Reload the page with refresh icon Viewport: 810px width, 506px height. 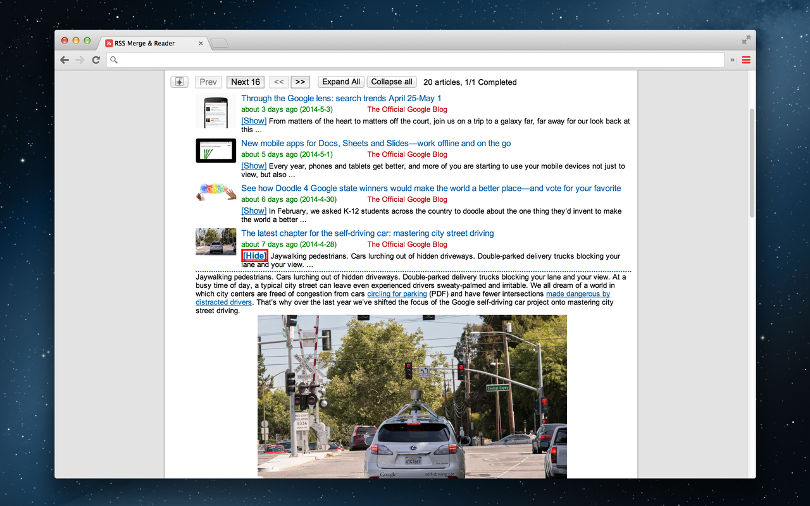96,60
